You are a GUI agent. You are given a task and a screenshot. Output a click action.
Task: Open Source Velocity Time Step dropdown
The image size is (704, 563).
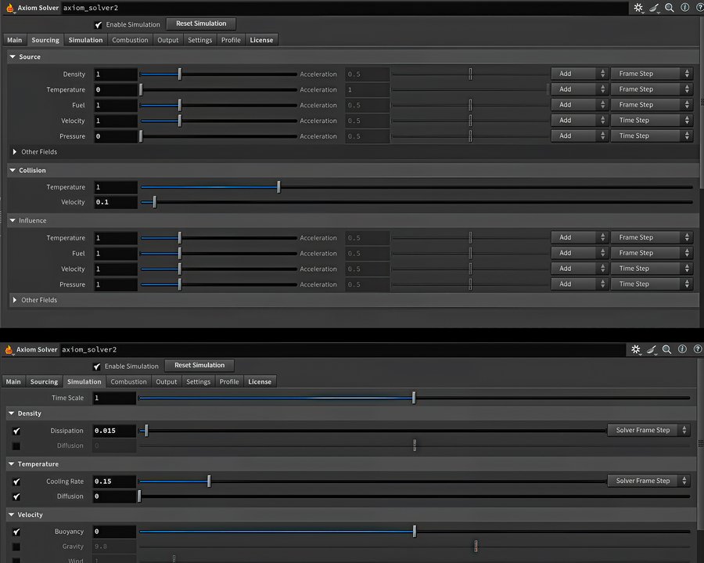tap(652, 121)
